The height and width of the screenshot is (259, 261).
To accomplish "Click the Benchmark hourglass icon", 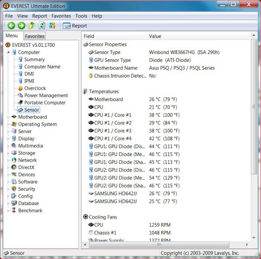I will coord(14,210).
